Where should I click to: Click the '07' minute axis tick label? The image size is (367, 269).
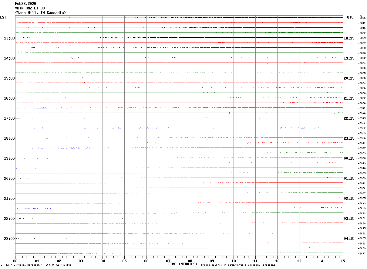coord(168,261)
